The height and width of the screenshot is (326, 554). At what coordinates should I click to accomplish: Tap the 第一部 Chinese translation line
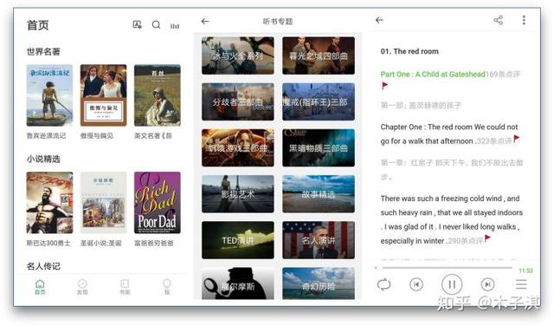pos(421,106)
